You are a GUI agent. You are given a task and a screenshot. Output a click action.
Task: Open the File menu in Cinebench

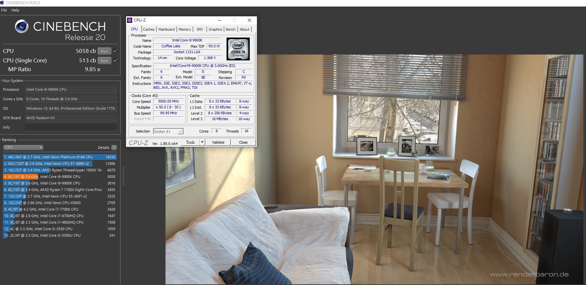4,10
